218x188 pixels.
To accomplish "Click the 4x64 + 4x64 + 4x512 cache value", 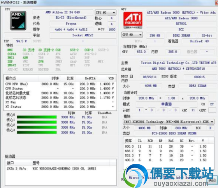I will click(x=71, y=29).
